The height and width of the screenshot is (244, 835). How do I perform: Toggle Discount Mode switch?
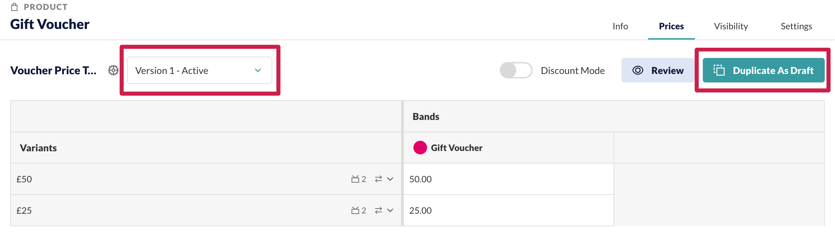[x=516, y=70]
